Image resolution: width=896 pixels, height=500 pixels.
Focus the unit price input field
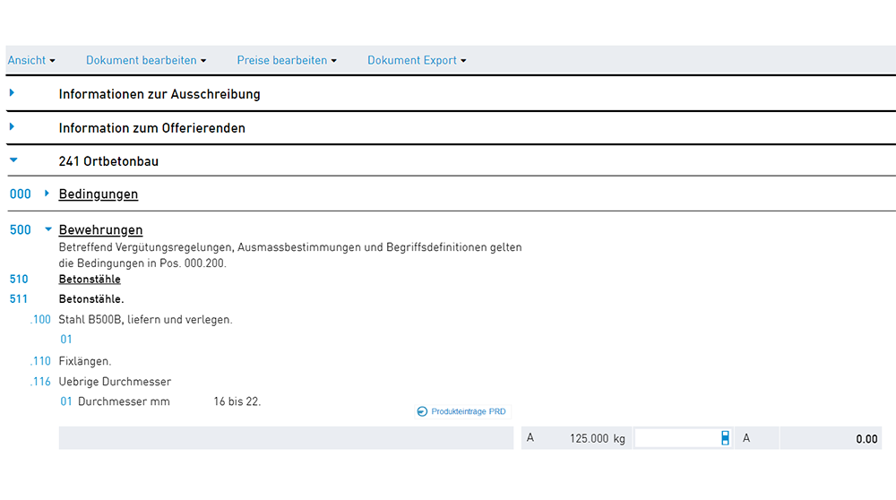click(683, 438)
